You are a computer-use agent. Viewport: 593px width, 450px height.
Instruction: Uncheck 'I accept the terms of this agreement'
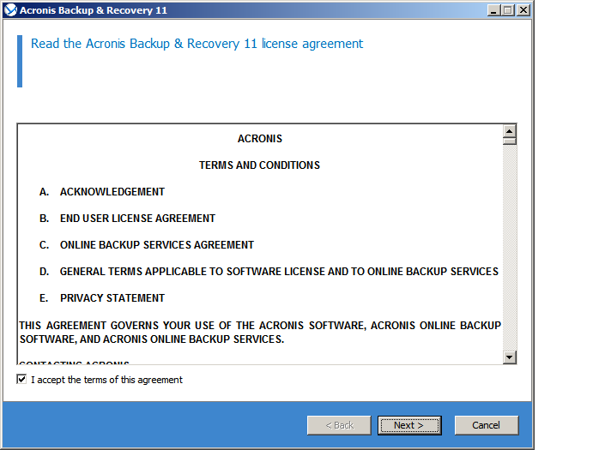(x=21, y=379)
